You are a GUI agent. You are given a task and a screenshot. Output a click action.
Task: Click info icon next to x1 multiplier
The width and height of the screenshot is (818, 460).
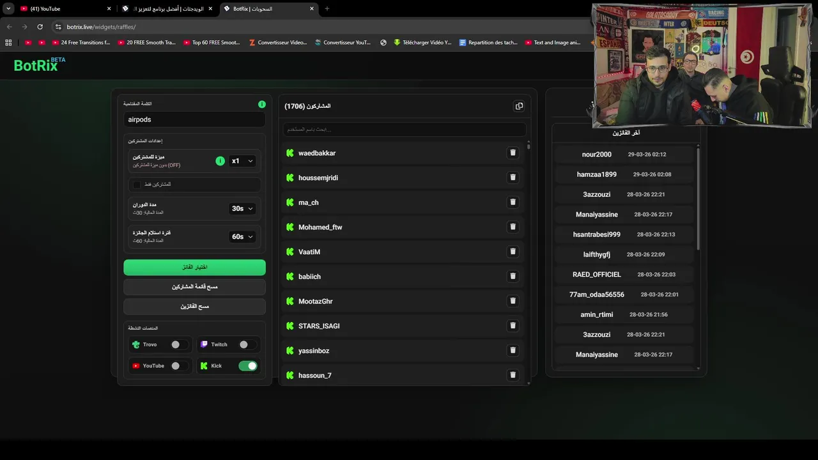coord(220,161)
